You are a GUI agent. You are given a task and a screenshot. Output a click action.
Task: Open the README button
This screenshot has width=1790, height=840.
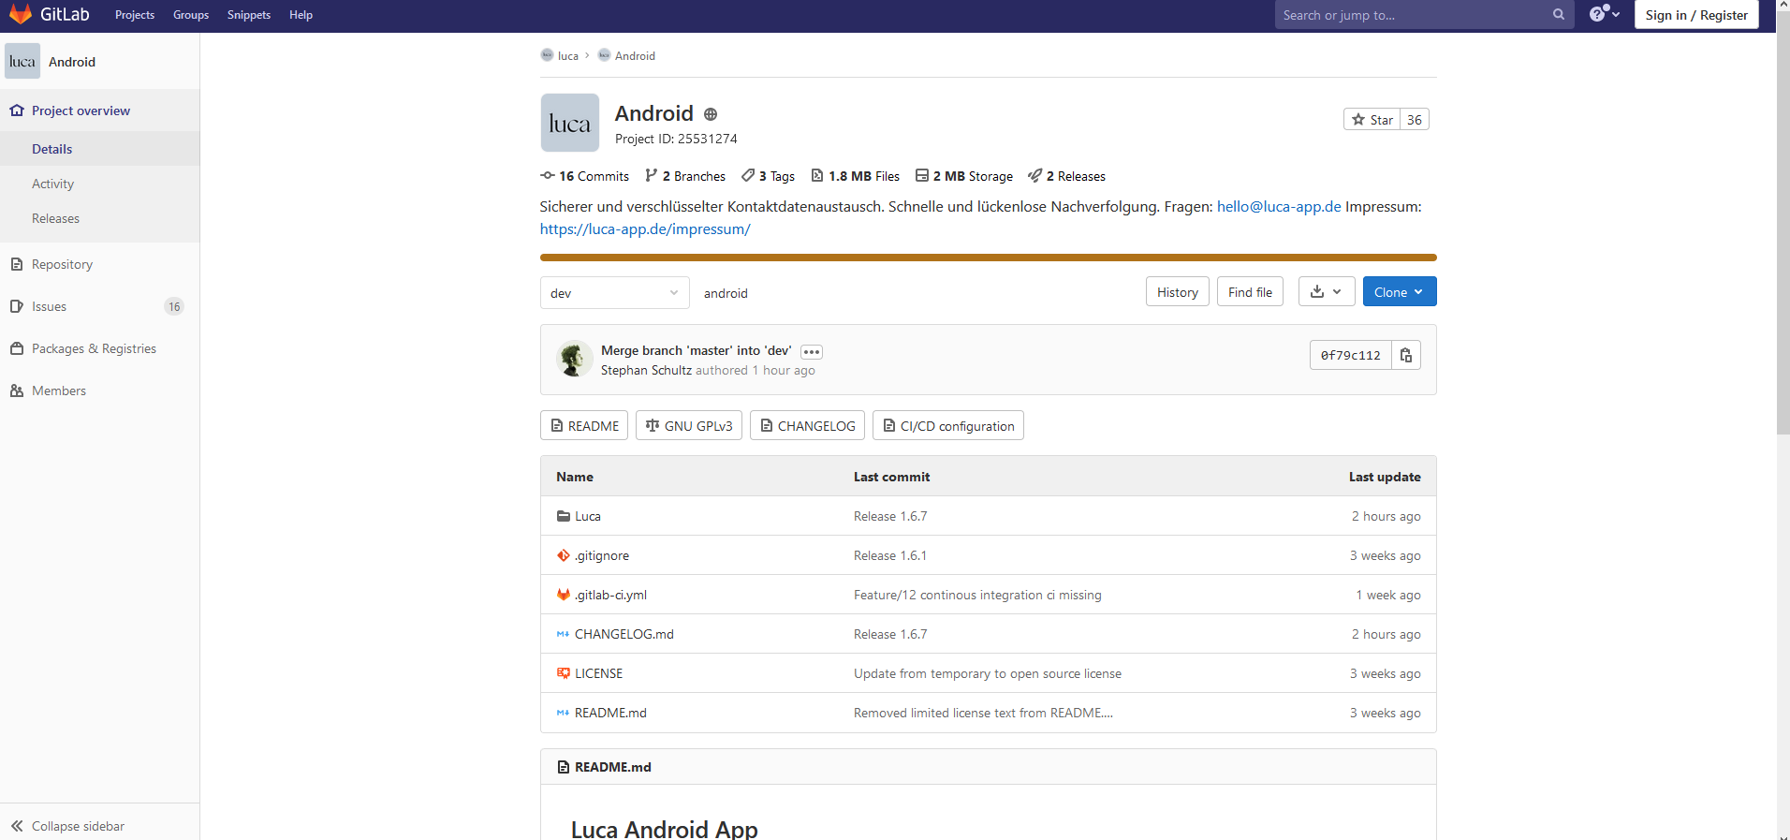(584, 425)
